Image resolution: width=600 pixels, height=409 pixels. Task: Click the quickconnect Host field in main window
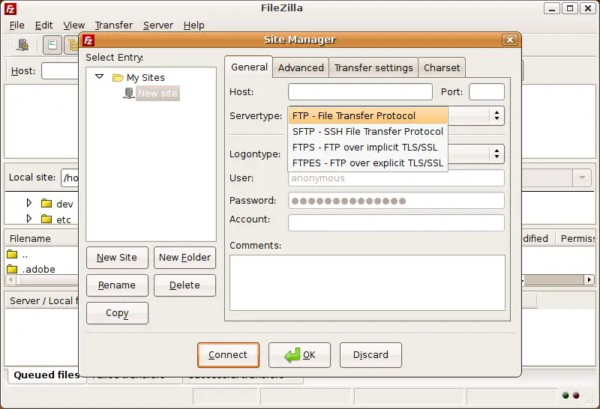pyautogui.click(x=60, y=71)
